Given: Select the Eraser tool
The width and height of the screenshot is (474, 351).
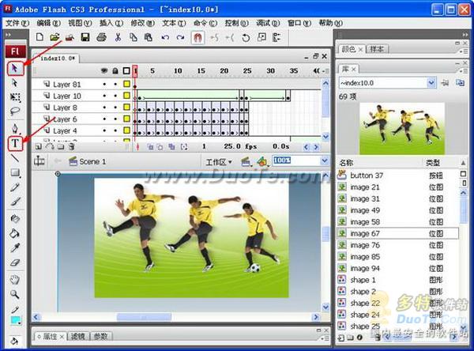Looking at the screenshot, I should coord(15,262).
